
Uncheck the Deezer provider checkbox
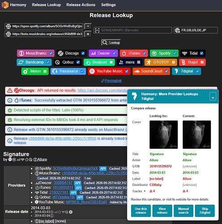114,53
